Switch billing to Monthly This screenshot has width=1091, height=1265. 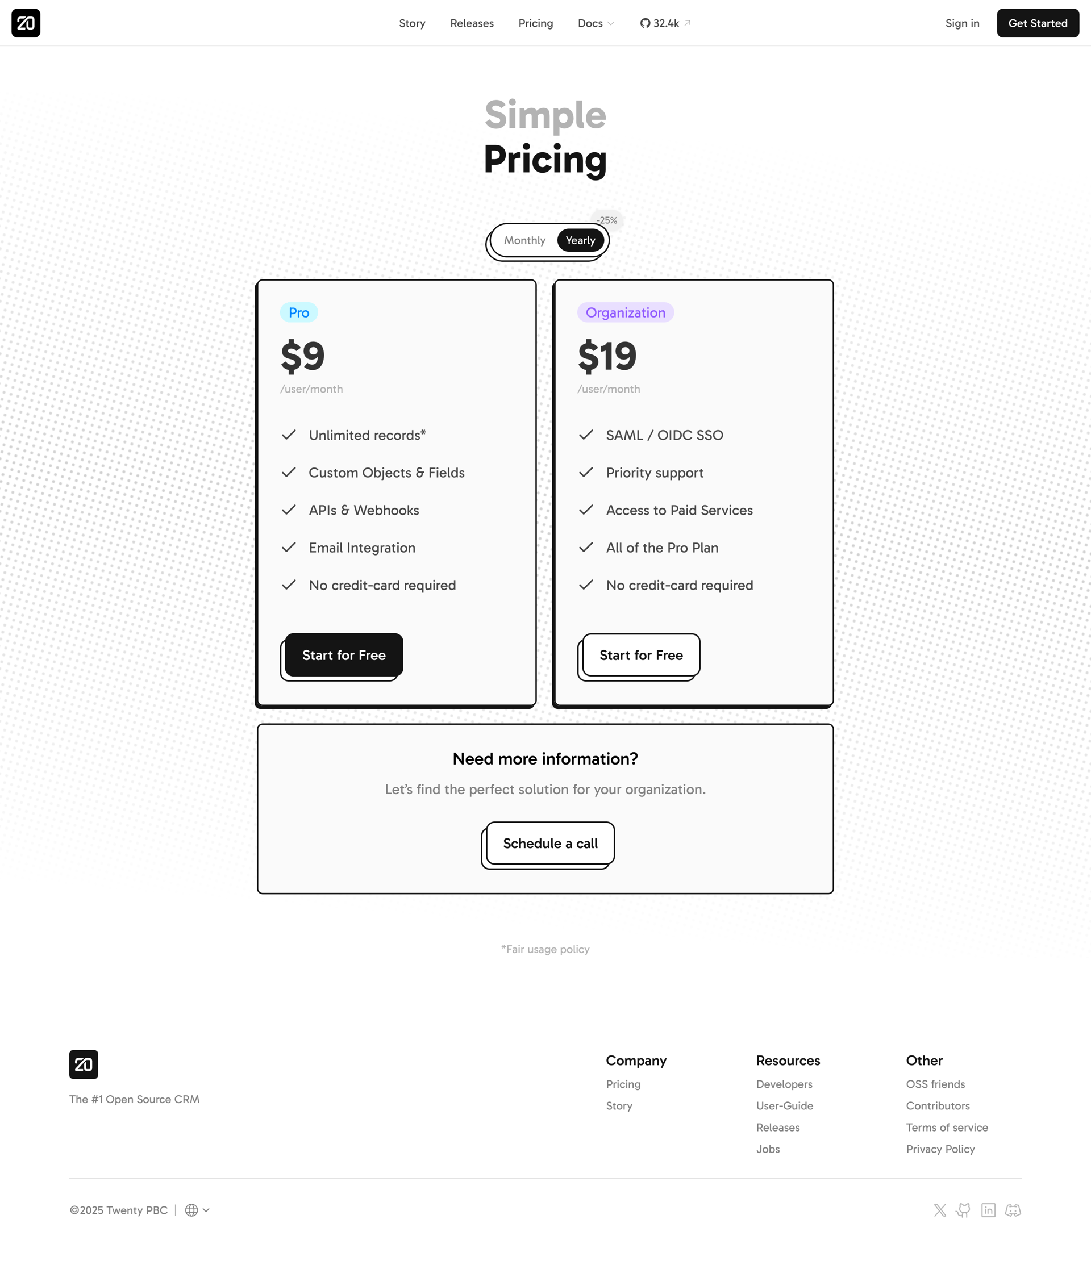524,240
